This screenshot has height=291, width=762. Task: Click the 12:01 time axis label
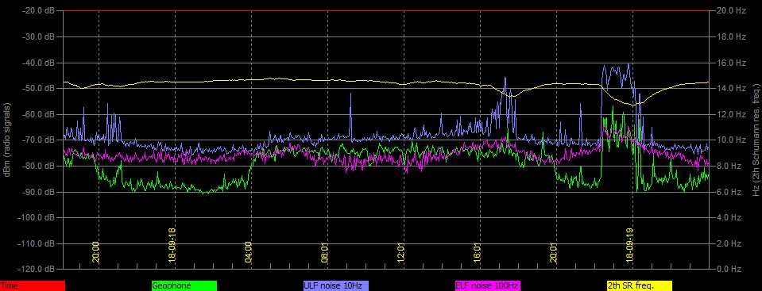click(x=401, y=252)
